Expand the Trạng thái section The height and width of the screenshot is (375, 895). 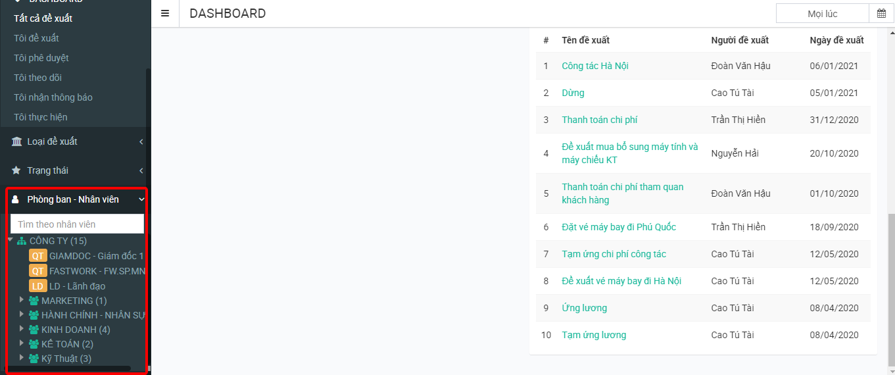(141, 170)
